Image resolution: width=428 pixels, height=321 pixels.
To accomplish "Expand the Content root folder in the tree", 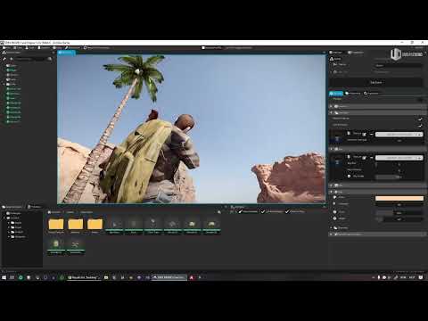I will click(x=4, y=218).
